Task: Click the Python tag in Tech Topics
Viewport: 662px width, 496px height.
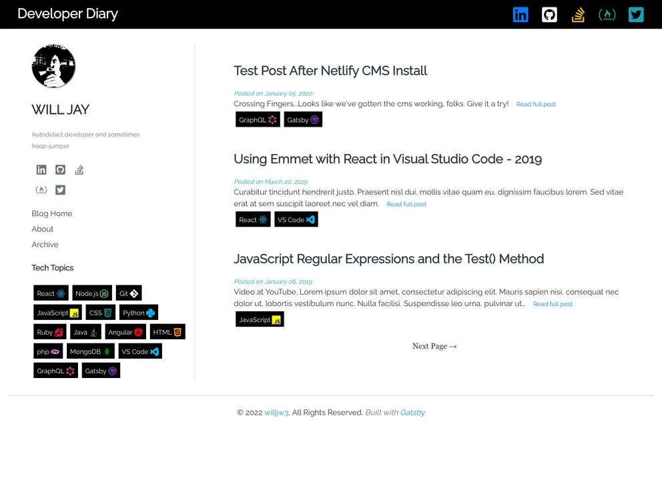Action: click(x=138, y=312)
